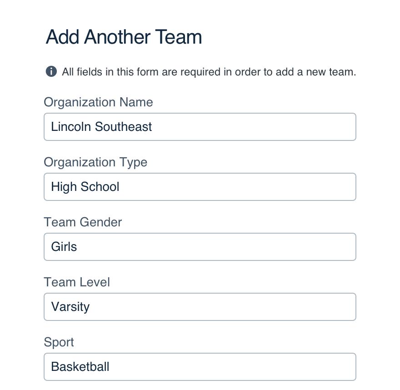Click on the Lincoln Southeast text

pyautogui.click(x=101, y=127)
